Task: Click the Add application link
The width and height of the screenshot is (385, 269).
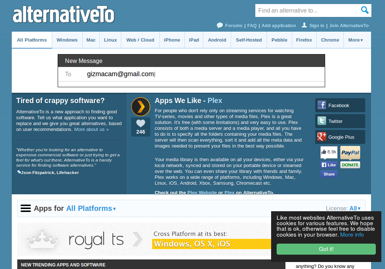Action: [279, 25]
